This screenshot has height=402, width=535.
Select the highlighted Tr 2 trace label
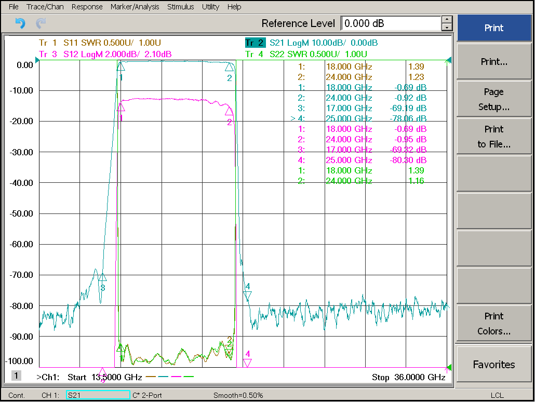[x=255, y=43]
